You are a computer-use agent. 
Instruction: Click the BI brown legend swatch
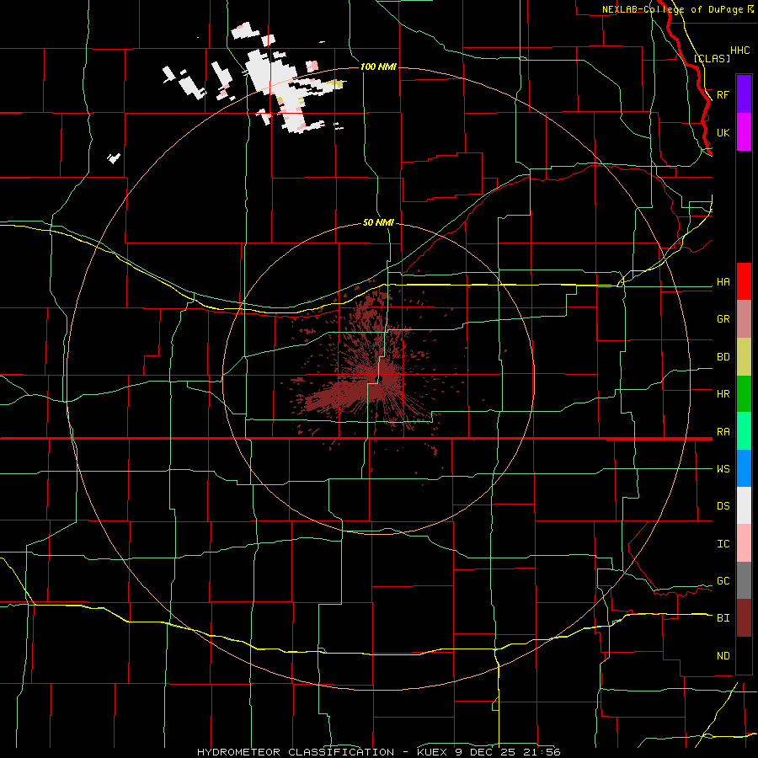tap(744, 617)
